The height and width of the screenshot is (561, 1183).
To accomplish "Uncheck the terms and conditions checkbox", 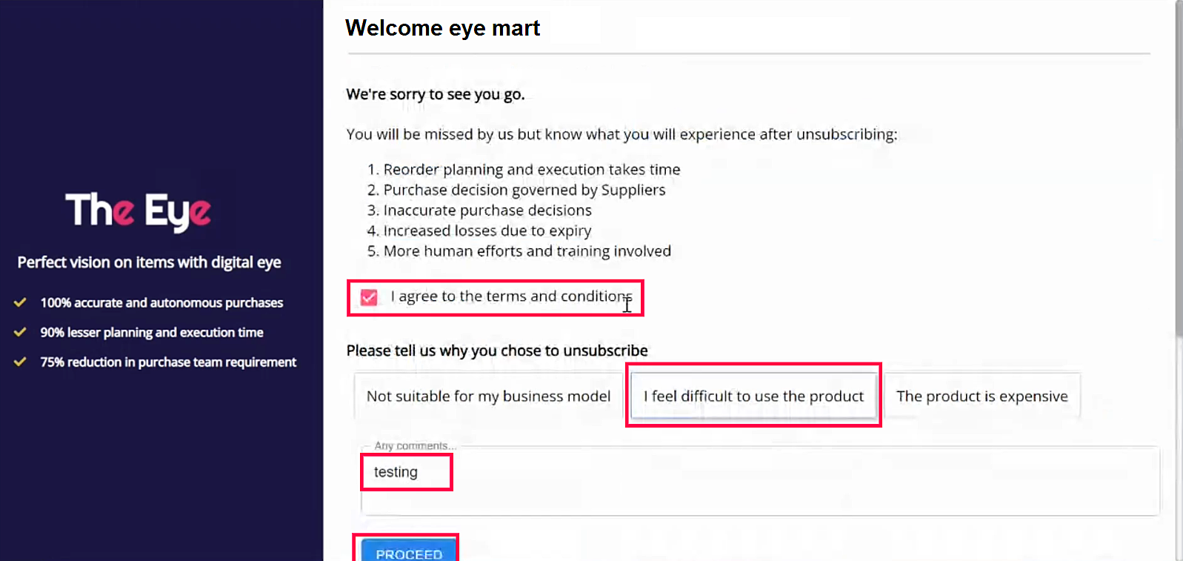I will (369, 297).
